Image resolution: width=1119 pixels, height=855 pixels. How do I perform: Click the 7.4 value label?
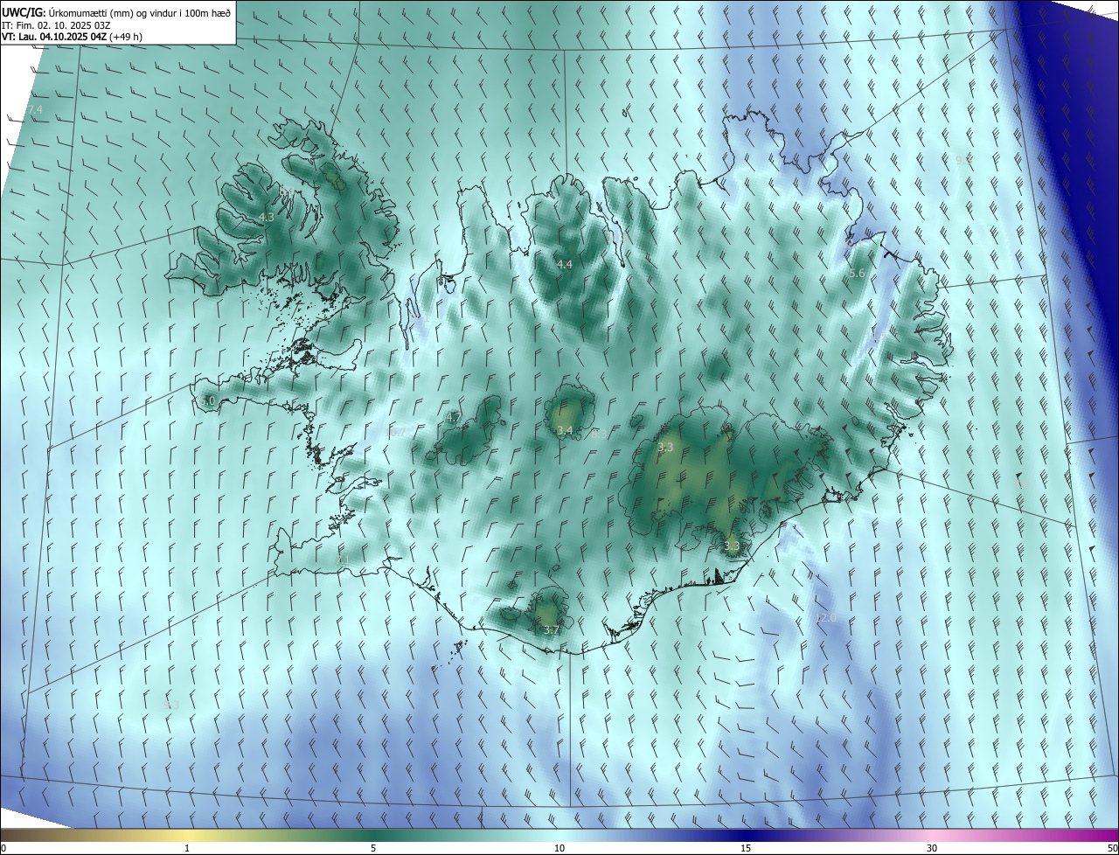point(34,109)
